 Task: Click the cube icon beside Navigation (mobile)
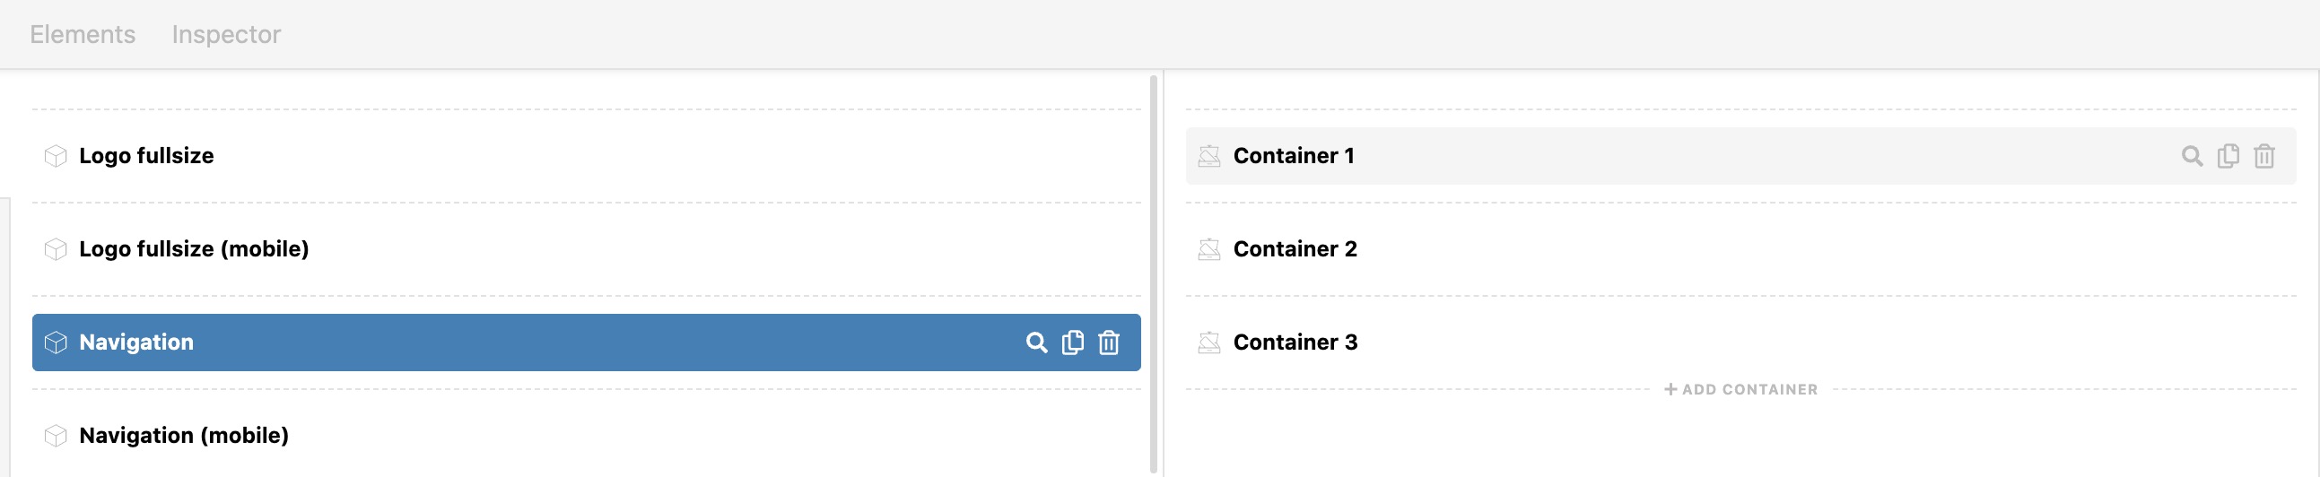[x=56, y=437]
